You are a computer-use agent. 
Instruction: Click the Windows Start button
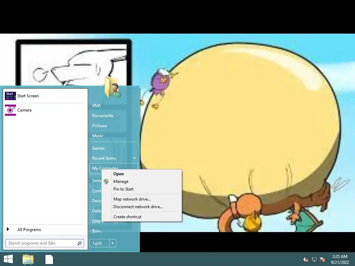(x=8, y=259)
